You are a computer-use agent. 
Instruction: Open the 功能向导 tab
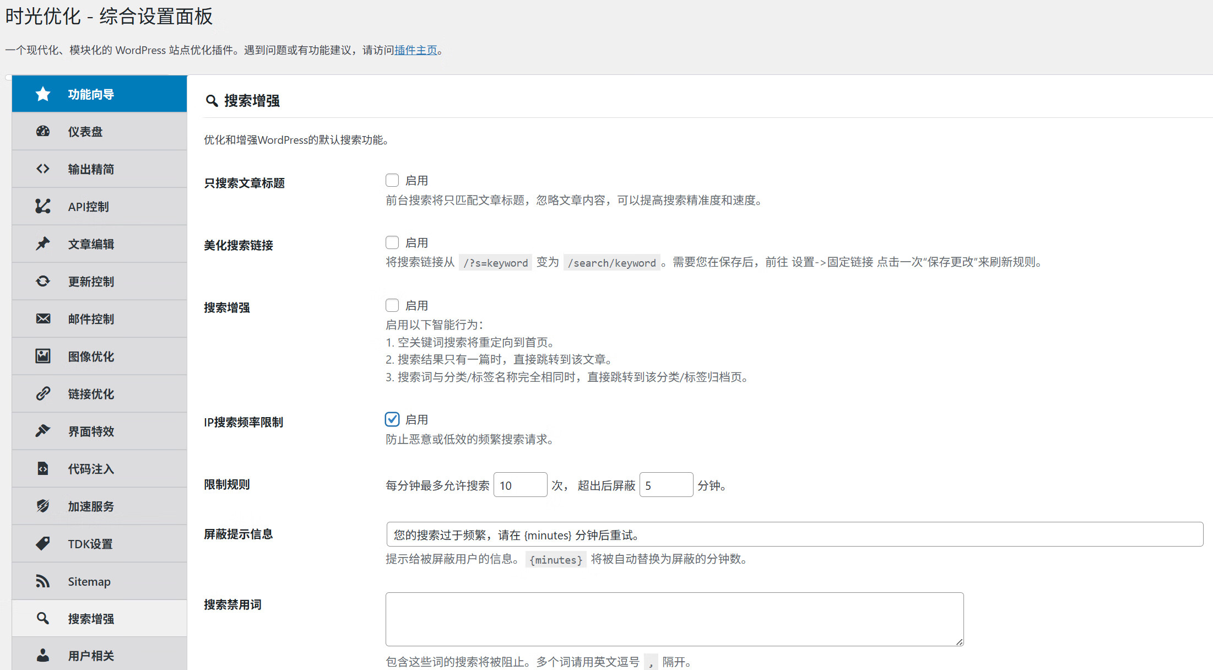(99, 94)
